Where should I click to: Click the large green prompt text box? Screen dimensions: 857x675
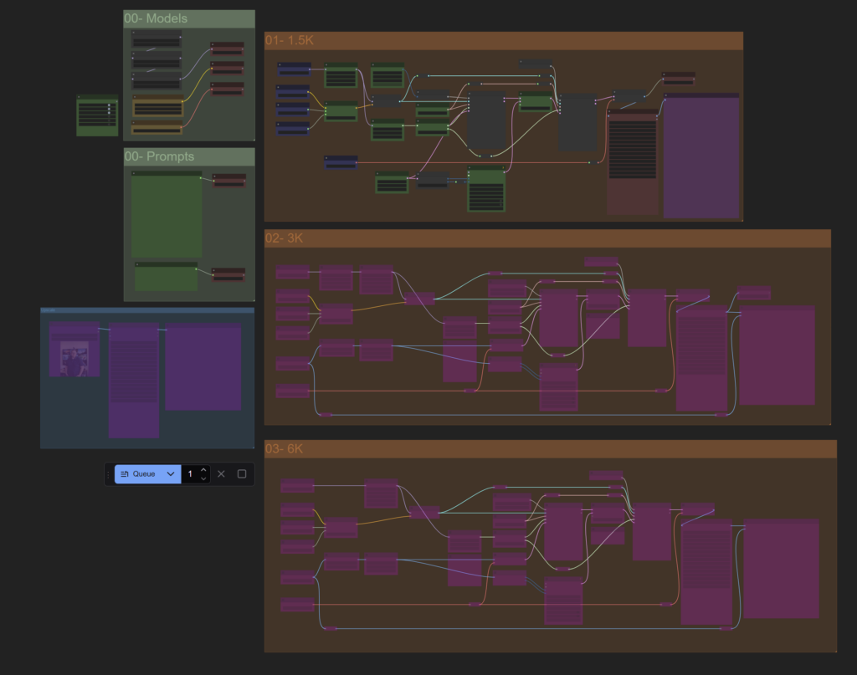167,216
